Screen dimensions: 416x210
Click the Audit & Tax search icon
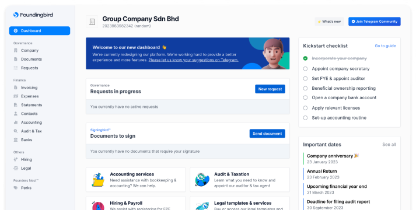pos(16,131)
